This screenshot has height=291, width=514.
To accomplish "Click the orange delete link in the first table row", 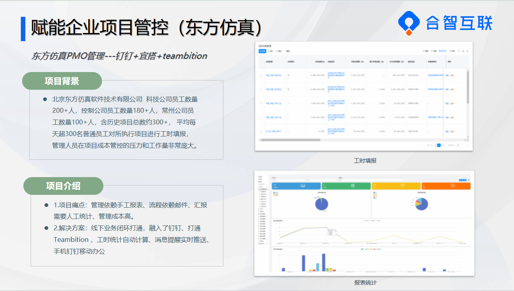I will coord(452,75).
